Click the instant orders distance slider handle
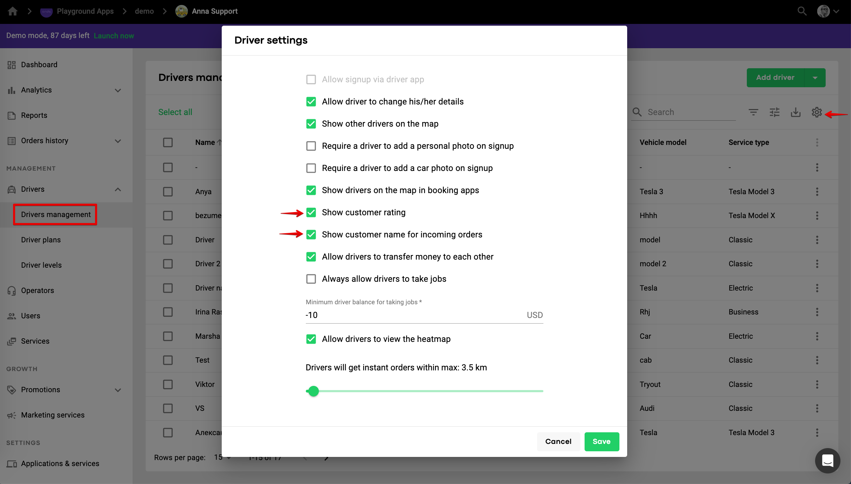Viewport: 851px width, 484px height. [313, 391]
